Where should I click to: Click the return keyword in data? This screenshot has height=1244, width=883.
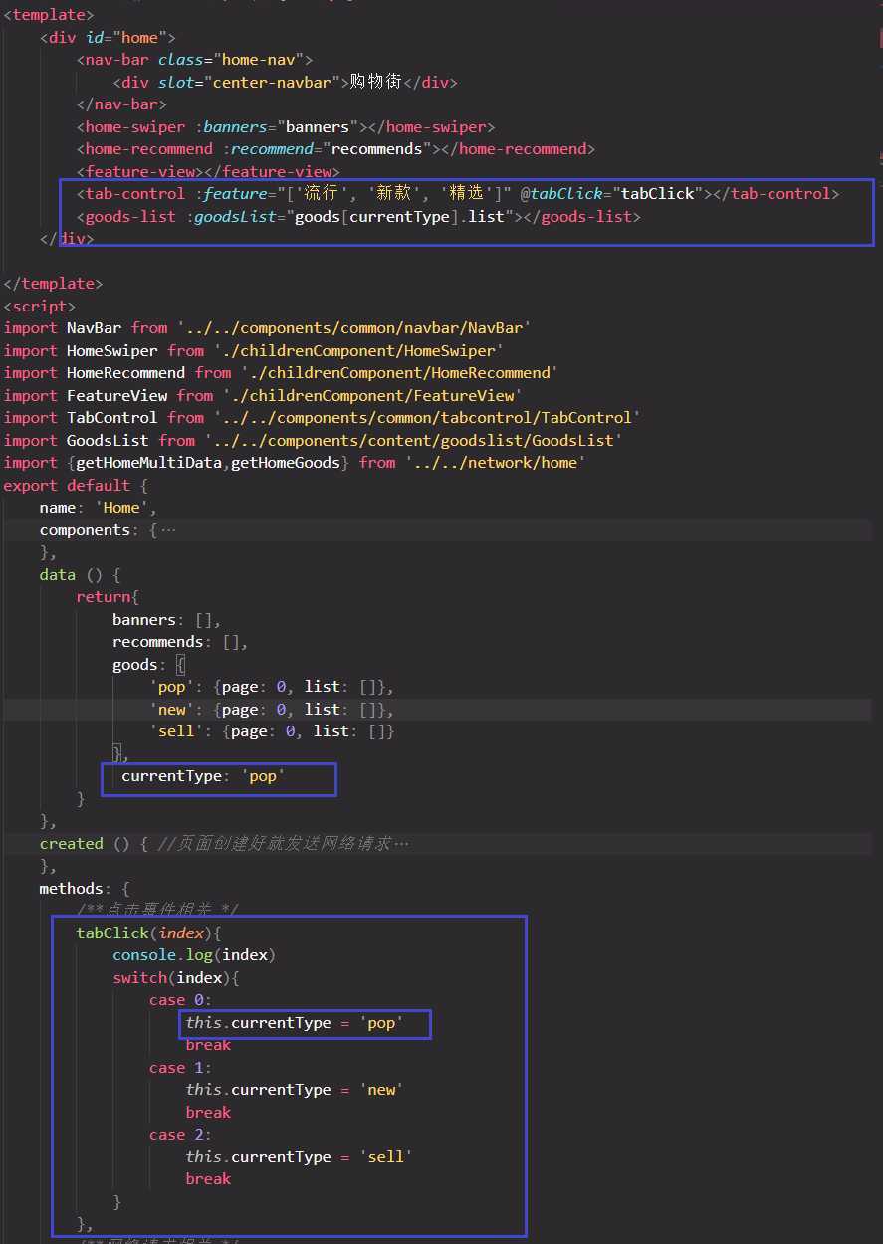104,597
